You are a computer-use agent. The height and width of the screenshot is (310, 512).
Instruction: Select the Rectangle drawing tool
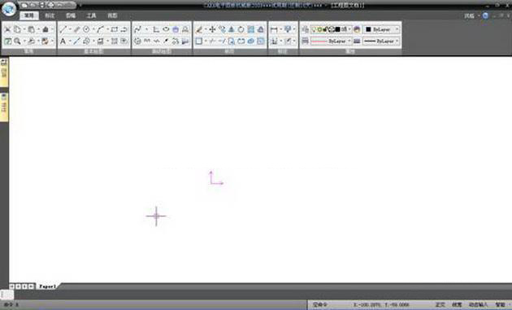coord(114,30)
